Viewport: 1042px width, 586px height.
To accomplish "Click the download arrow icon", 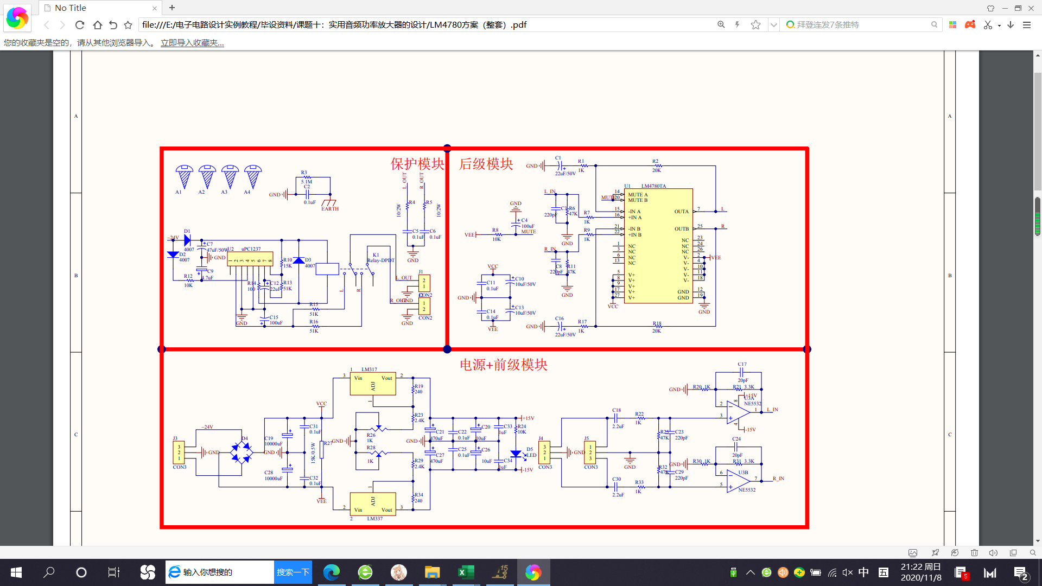I will click(x=1011, y=24).
